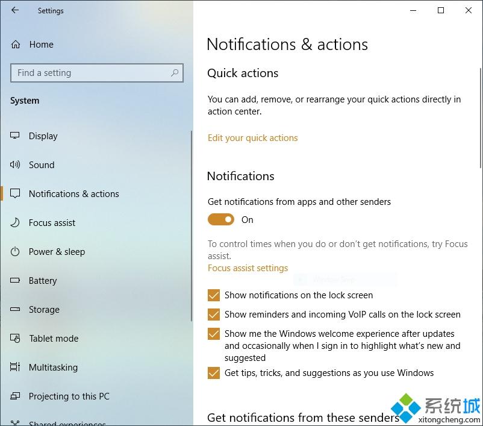This screenshot has width=483, height=426.
Task: Open Power & sleep settings
Action: pos(96,251)
